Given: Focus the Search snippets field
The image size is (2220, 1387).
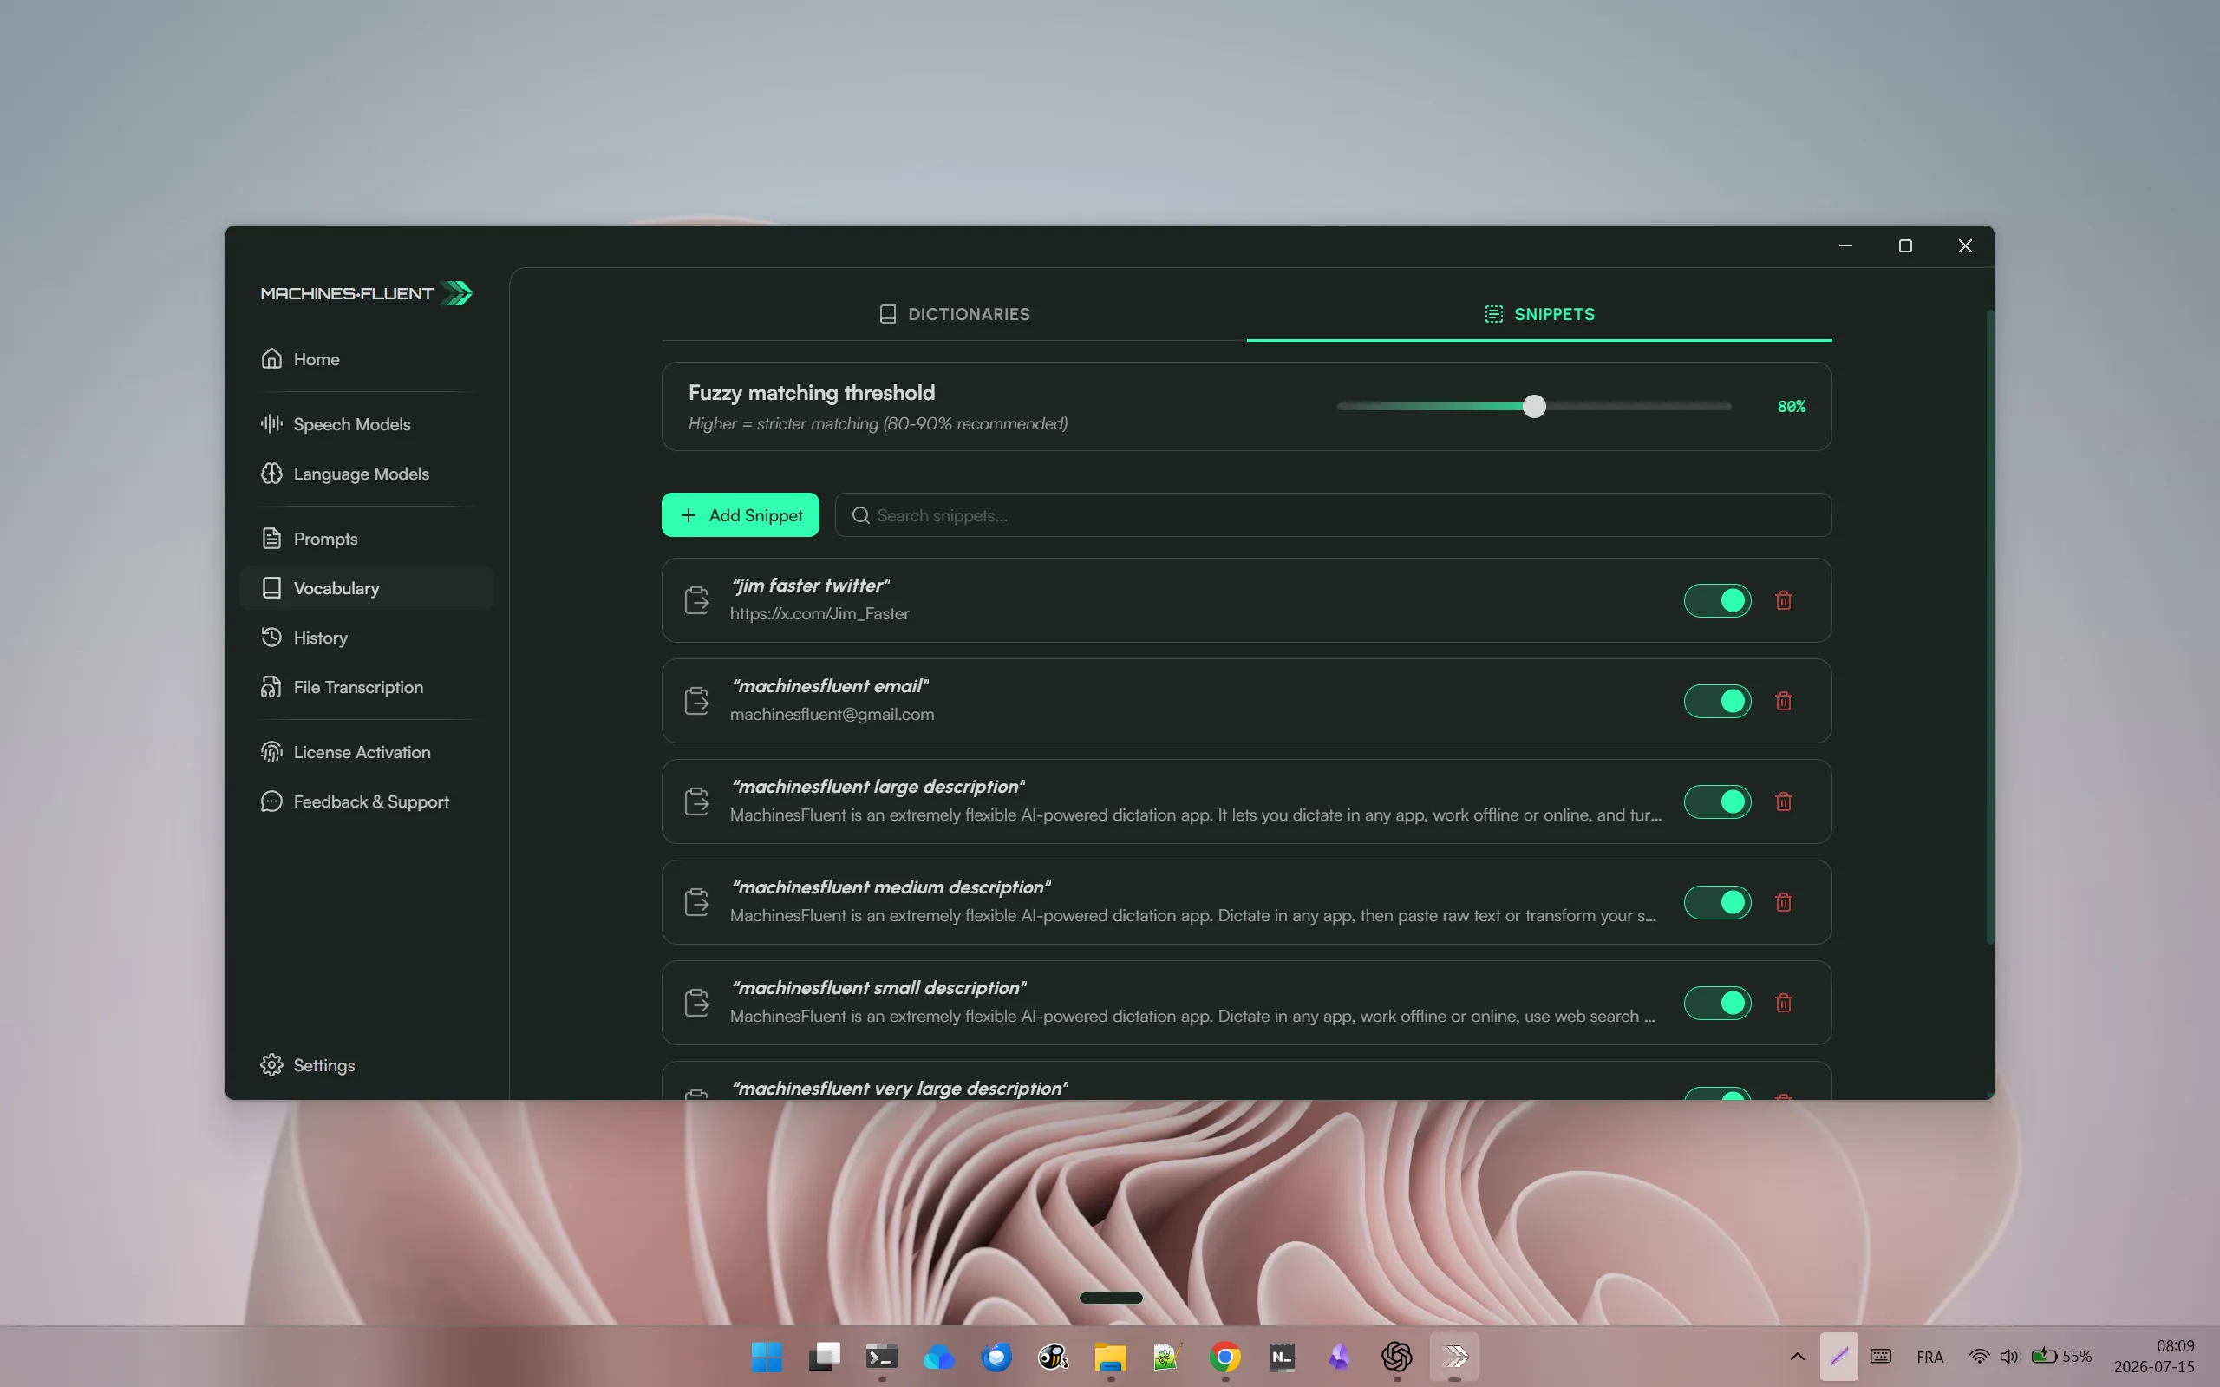Looking at the screenshot, I should point(1333,515).
